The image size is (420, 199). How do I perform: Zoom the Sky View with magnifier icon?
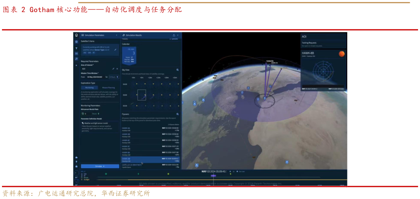point(177,70)
